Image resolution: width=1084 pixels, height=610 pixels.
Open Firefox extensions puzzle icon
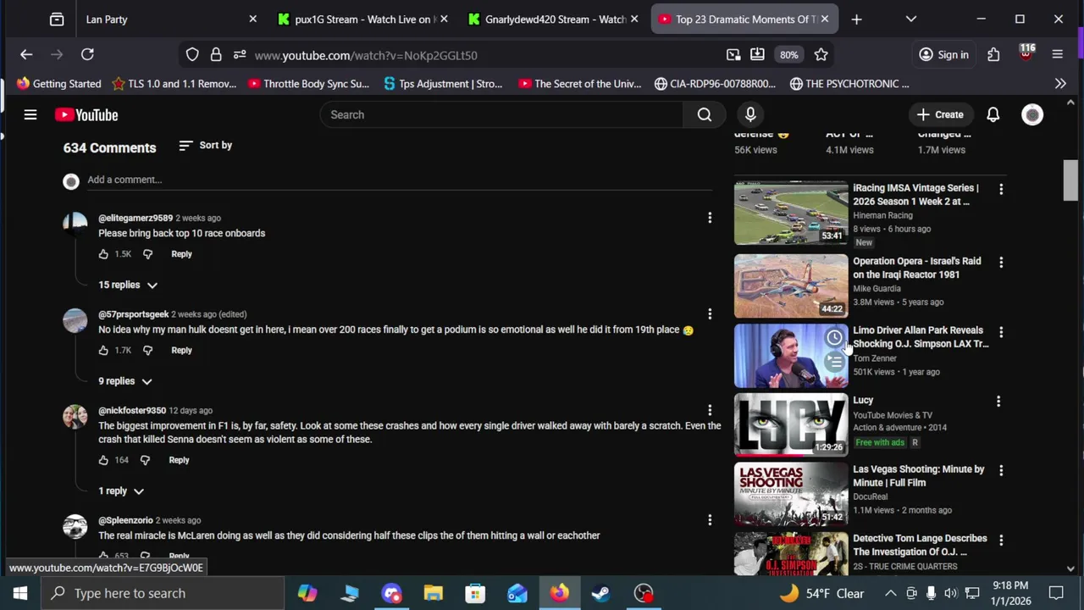click(993, 55)
